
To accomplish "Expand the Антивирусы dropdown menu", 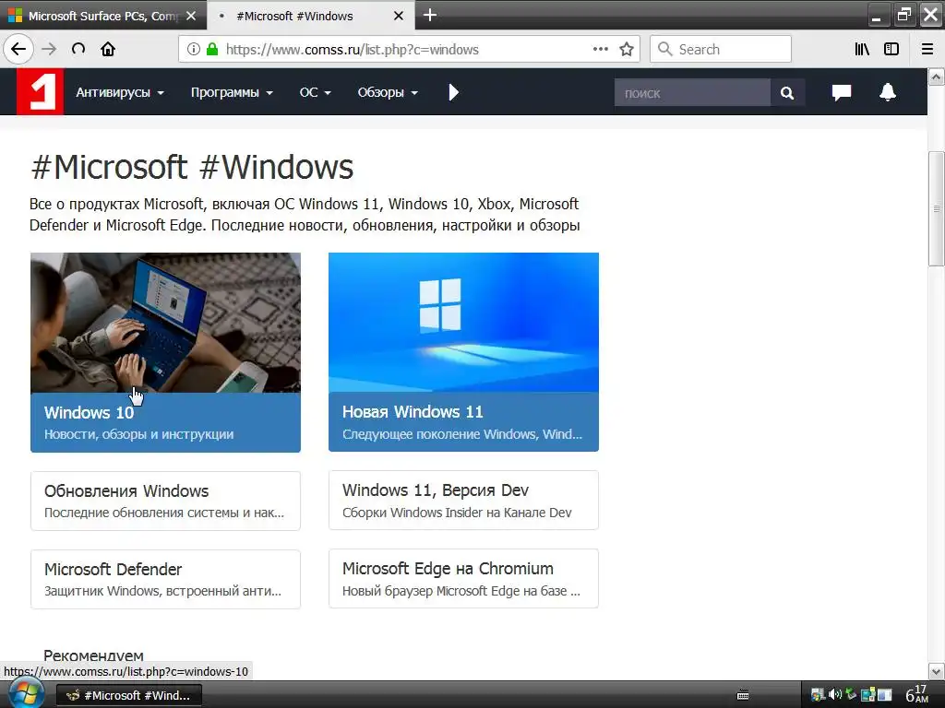I will (x=120, y=93).
